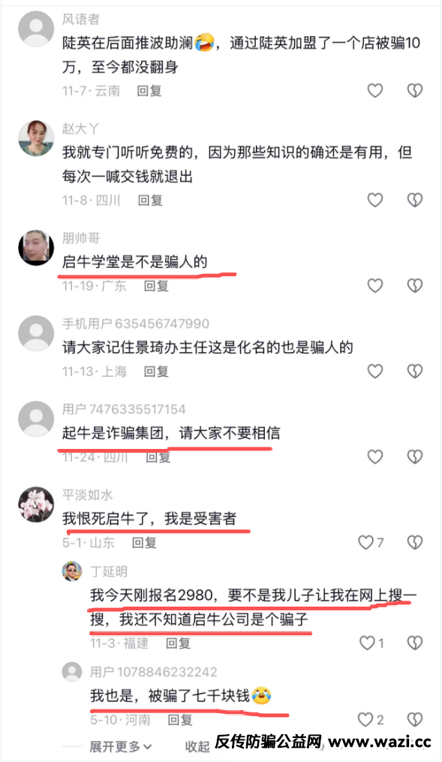The height and width of the screenshot is (762, 442).
Task: Like 风语者's comment with the heart icon
Action: [x=375, y=90]
